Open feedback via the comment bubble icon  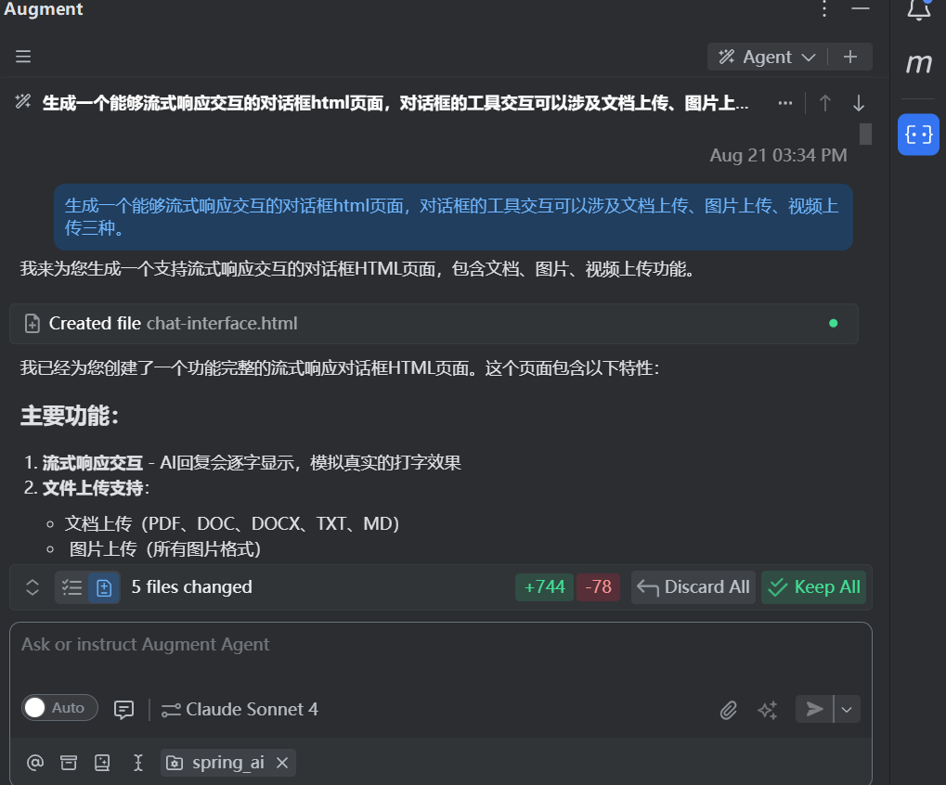[123, 709]
